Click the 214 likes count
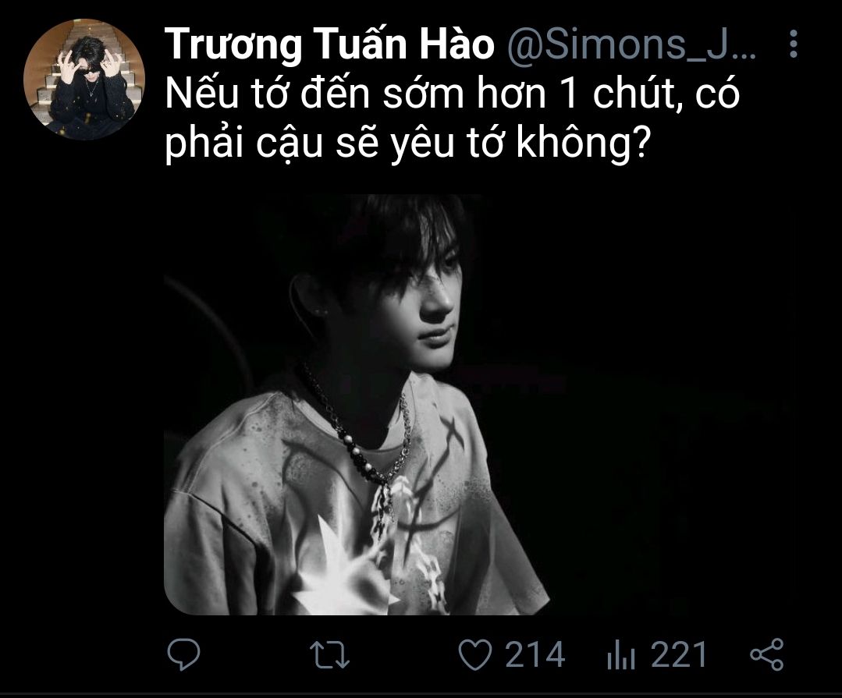842x698 pixels. coord(535,654)
